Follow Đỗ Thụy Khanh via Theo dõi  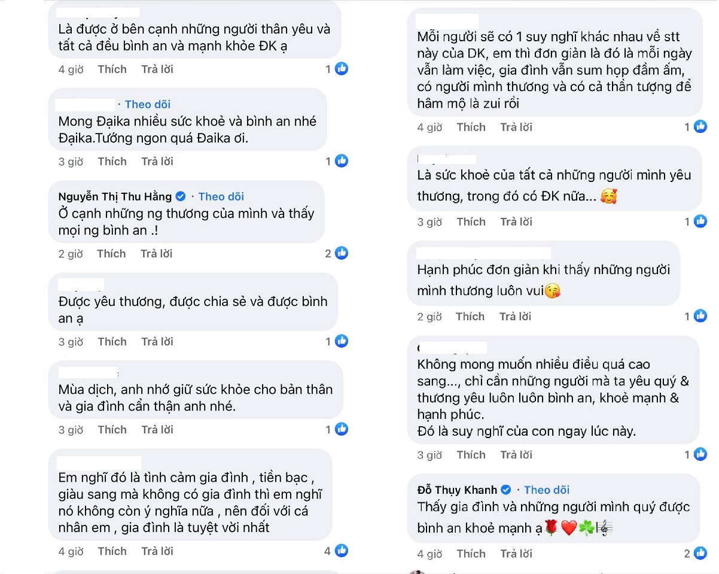point(547,490)
